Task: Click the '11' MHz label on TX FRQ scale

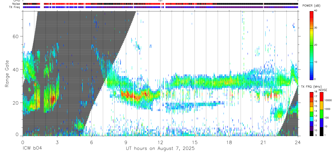Action: point(316,125)
